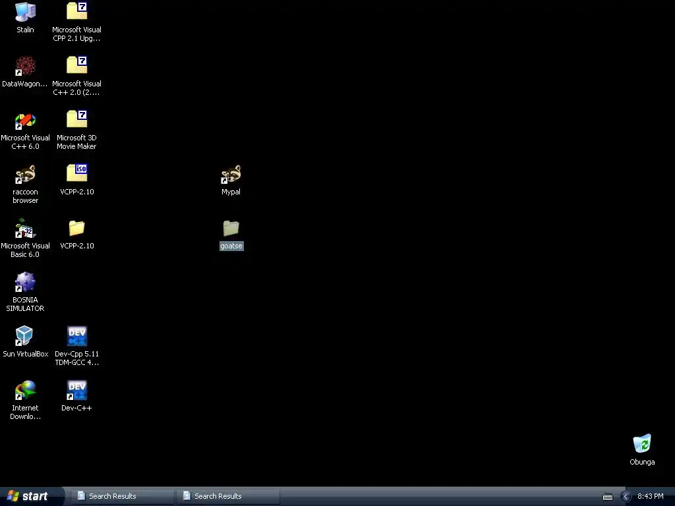Click the 8:43 PM taskbar clock

click(651, 496)
